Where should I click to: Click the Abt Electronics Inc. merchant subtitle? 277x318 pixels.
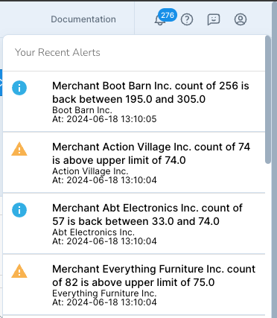pyautogui.click(x=93, y=232)
